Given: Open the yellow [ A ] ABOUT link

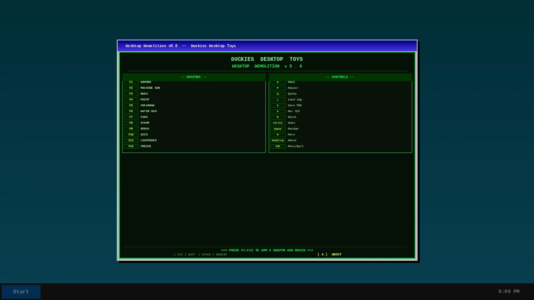Looking at the screenshot, I should click(x=330, y=255).
